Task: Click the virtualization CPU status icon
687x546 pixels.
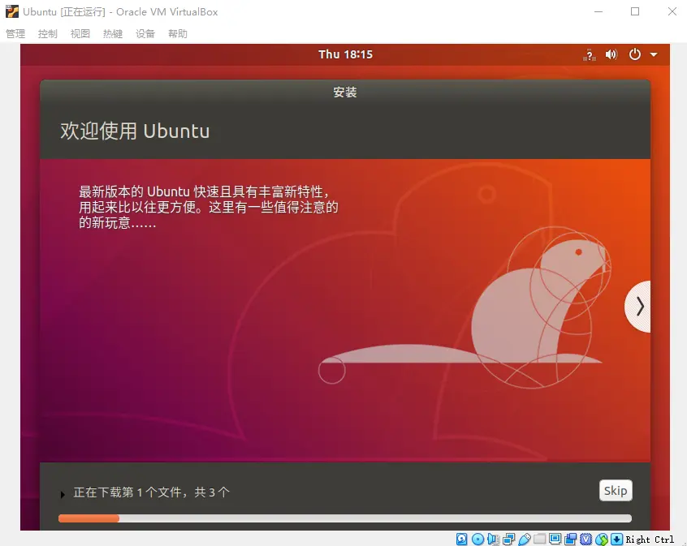Action: (x=585, y=539)
